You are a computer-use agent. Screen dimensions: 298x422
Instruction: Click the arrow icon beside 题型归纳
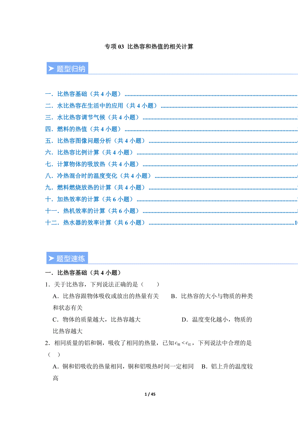click(51, 69)
